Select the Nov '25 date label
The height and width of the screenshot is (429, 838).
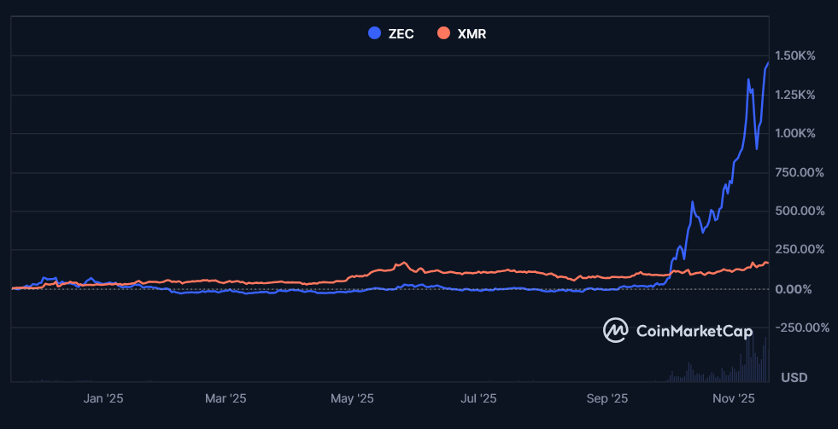pyautogui.click(x=735, y=398)
